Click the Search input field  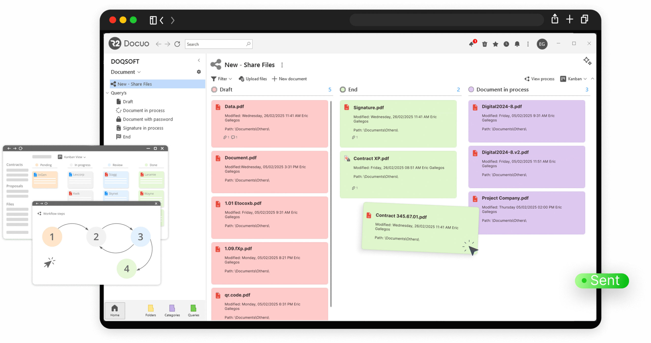216,44
